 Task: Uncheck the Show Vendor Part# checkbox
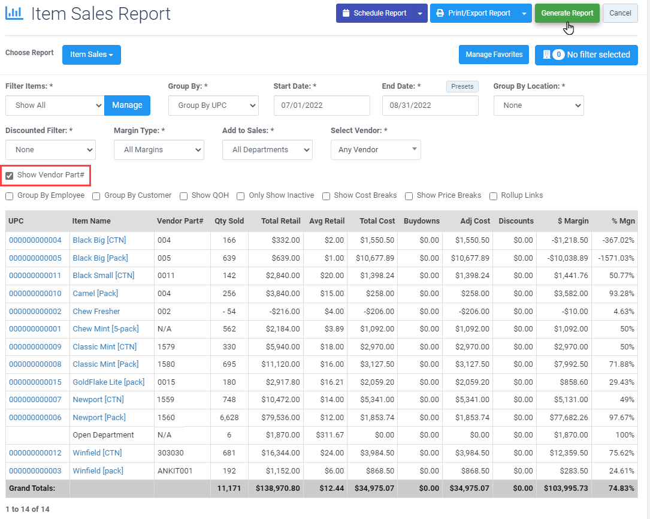click(x=10, y=176)
